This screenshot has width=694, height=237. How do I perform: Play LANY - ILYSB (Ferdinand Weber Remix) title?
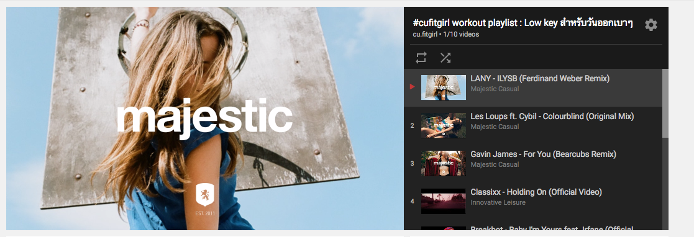(x=540, y=78)
